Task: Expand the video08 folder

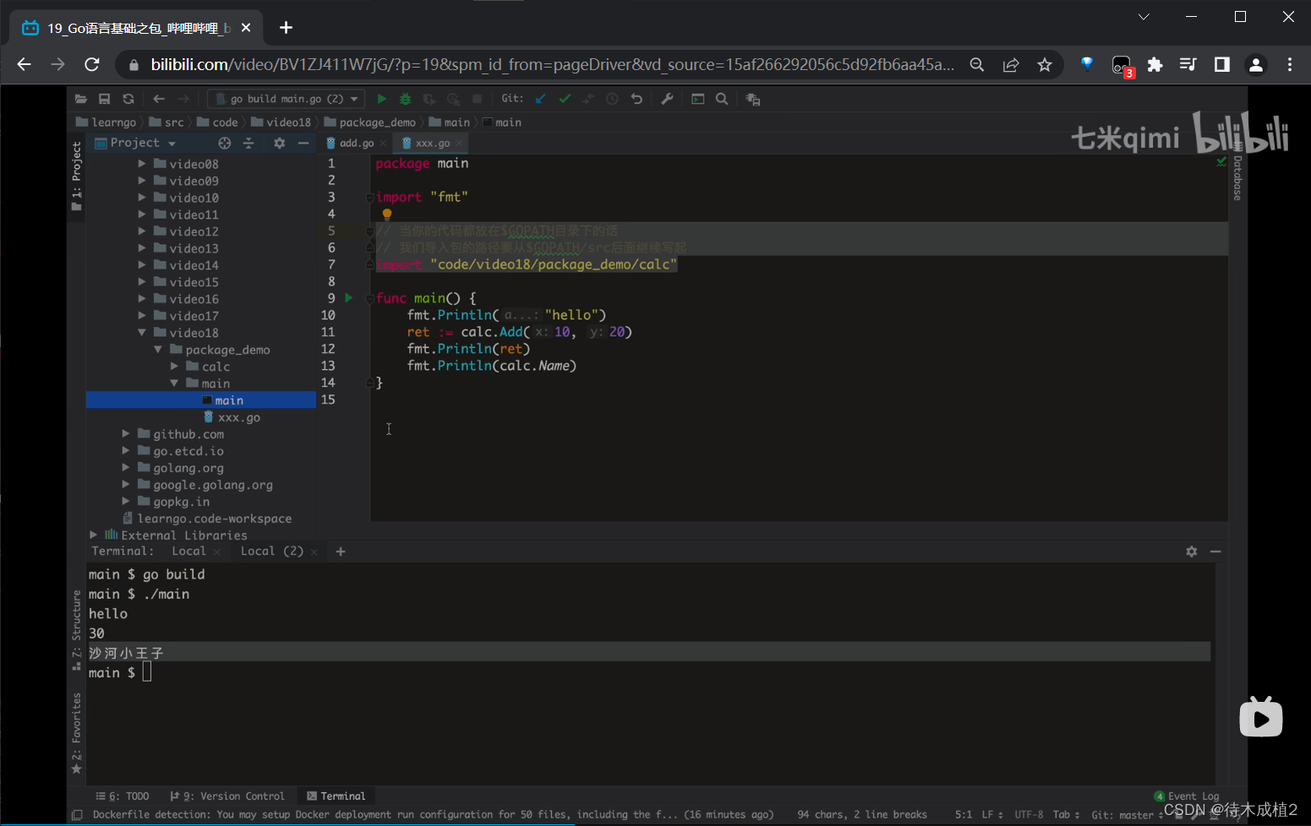Action: coord(142,164)
